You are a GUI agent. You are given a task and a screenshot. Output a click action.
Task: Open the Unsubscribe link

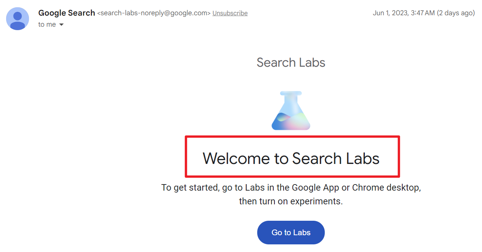coord(230,13)
